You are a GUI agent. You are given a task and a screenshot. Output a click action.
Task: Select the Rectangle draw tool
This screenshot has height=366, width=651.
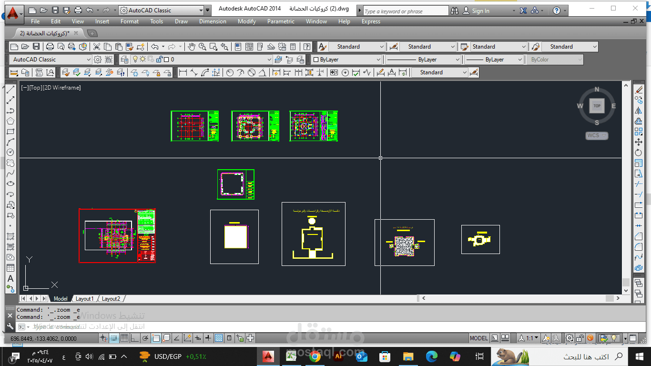tap(10, 132)
